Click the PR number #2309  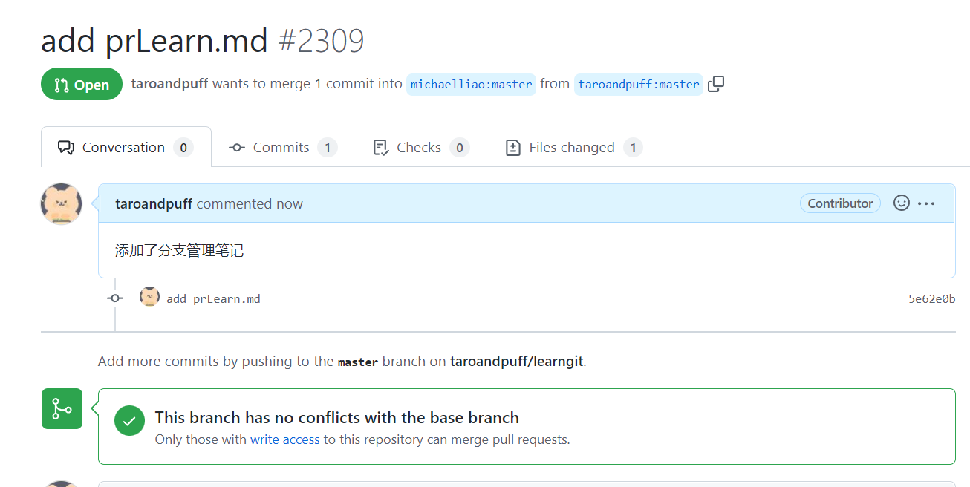(321, 40)
